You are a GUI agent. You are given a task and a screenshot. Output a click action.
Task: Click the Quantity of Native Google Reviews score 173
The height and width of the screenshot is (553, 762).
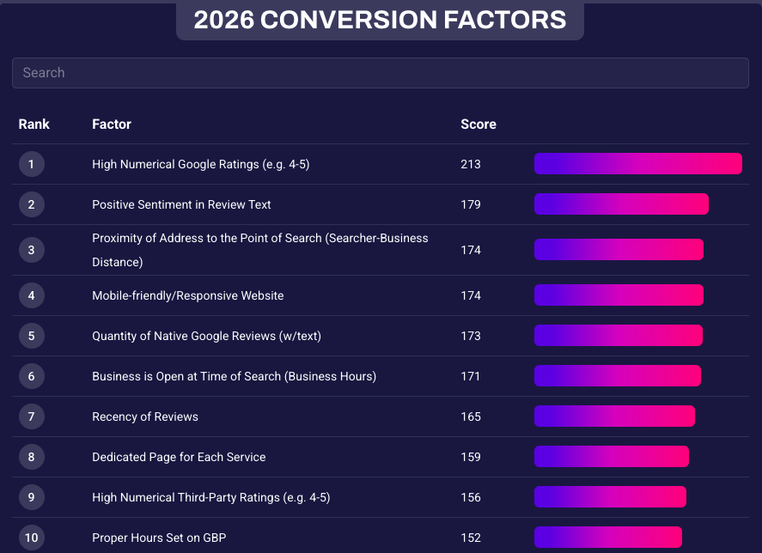click(x=471, y=336)
